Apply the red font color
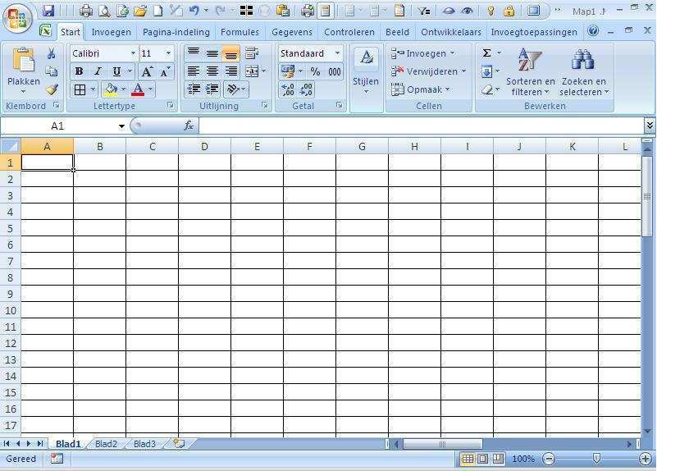Viewport: 689px width, 471px height. [138, 89]
